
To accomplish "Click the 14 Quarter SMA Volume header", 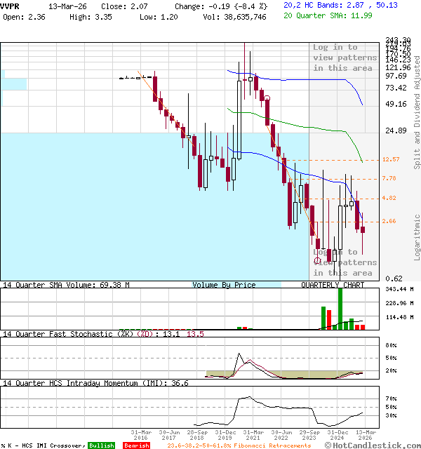I will [x=67, y=286].
